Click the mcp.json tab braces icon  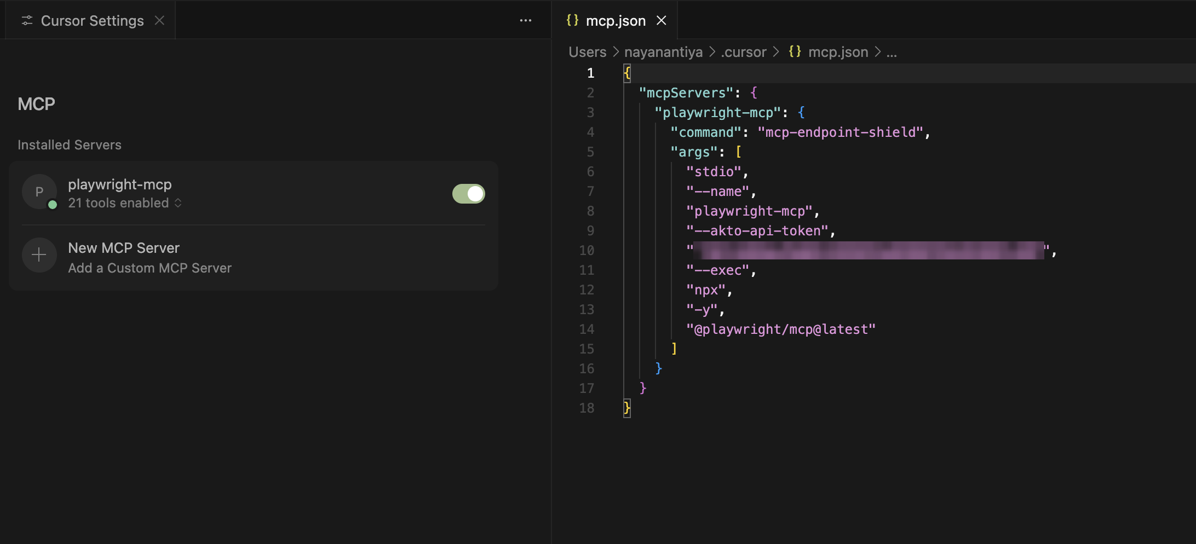572,20
